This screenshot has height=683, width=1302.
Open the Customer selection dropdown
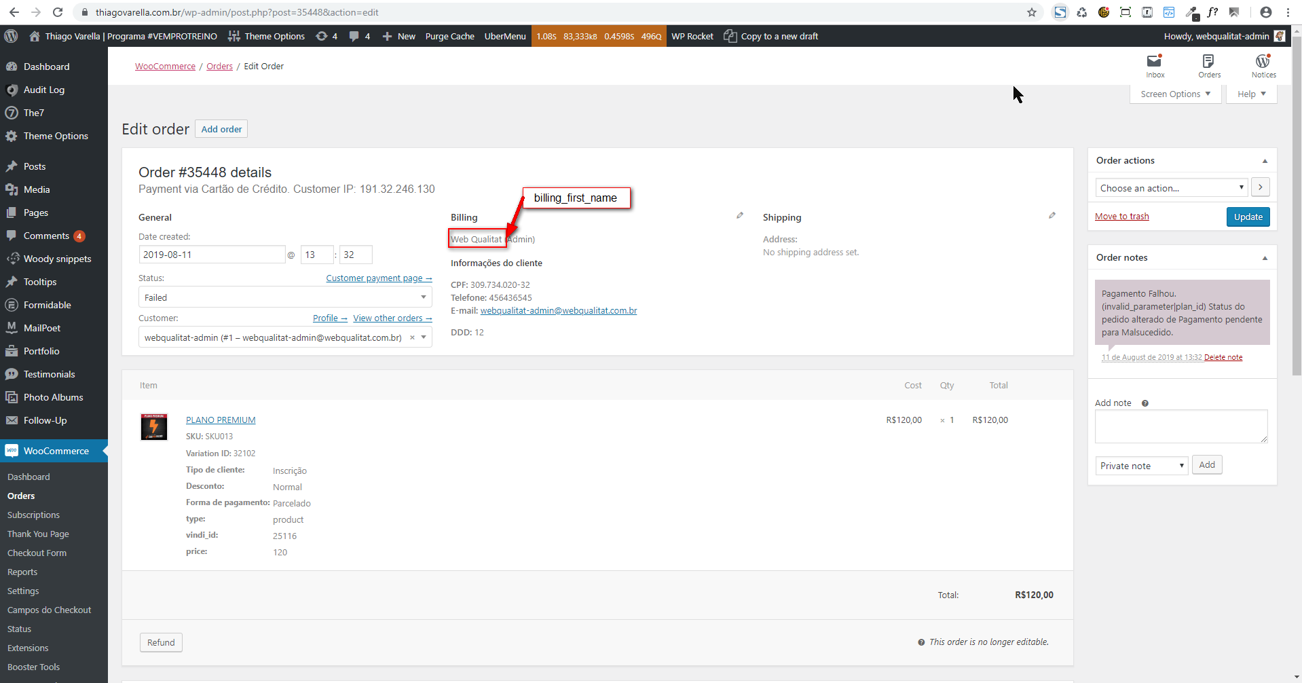[x=285, y=337]
